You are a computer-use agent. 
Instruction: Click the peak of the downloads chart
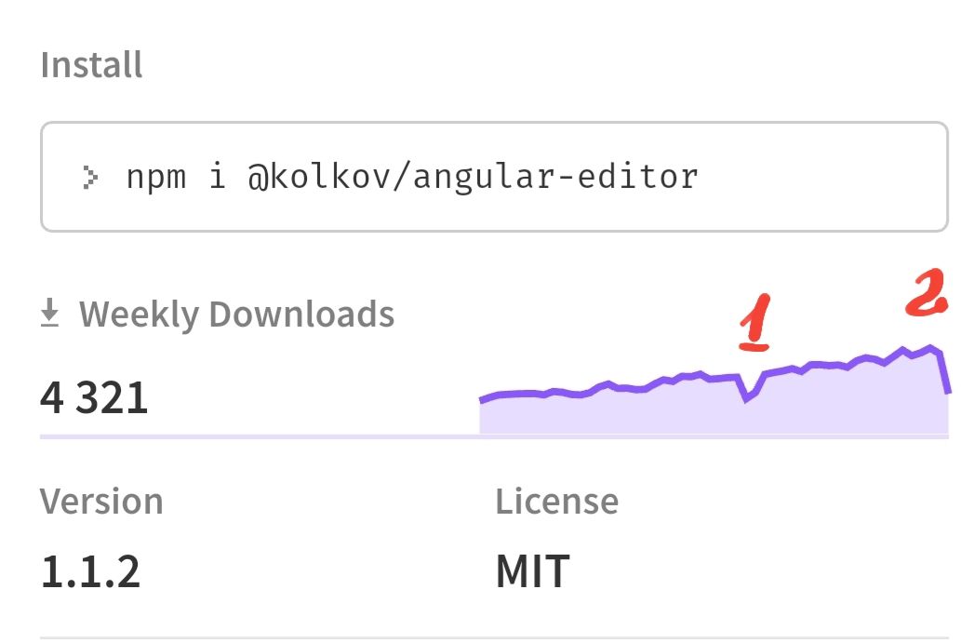(x=931, y=348)
